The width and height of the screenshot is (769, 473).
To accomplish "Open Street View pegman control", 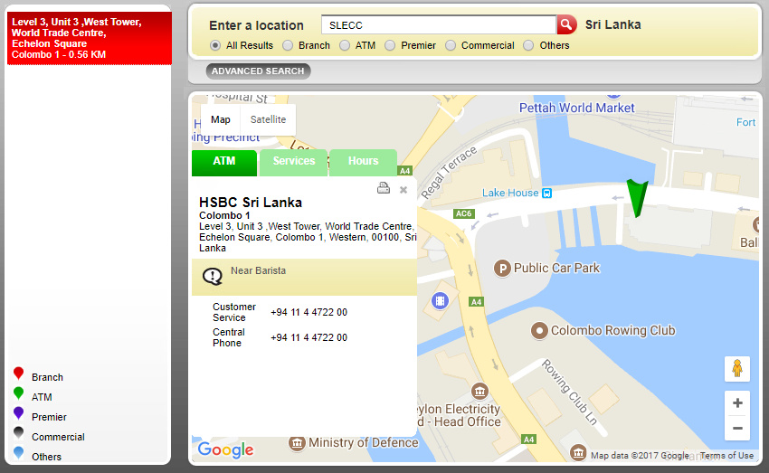I will tap(737, 369).
